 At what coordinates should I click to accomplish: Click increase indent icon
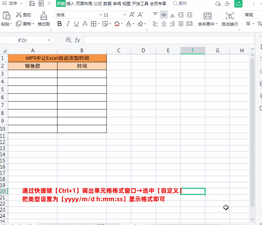(189, 15)
